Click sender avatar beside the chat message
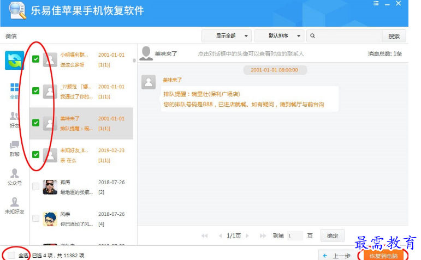 (x=149, y=82)
